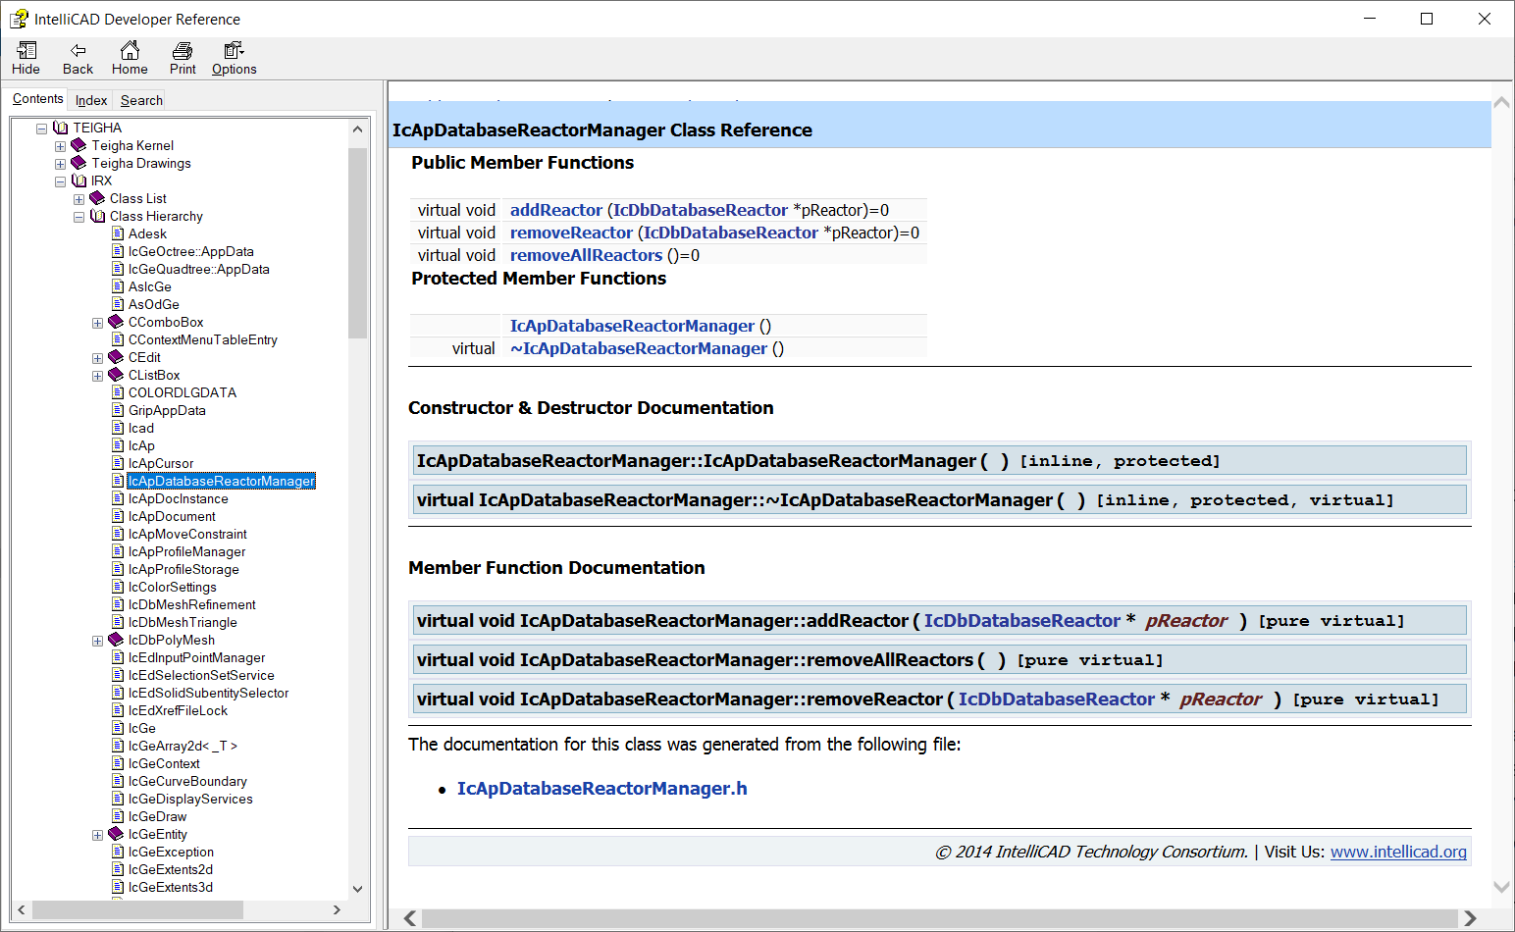Viewport: 1515px width, 932px height.
Task: Click the IcColorSettings page icon
Action: pos(118,587)
